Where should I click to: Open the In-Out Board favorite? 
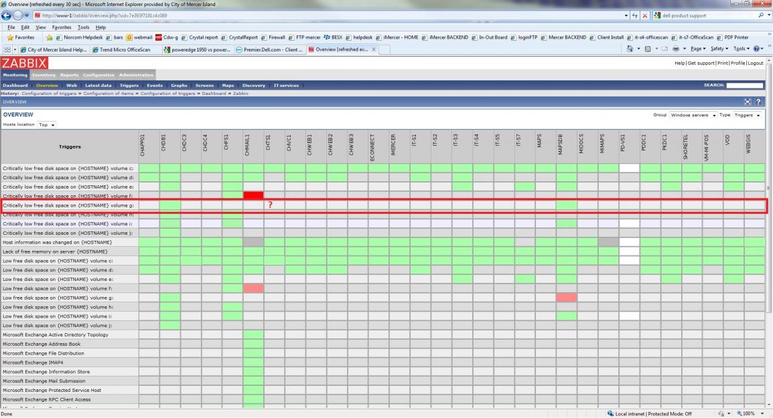pos(489,37)
